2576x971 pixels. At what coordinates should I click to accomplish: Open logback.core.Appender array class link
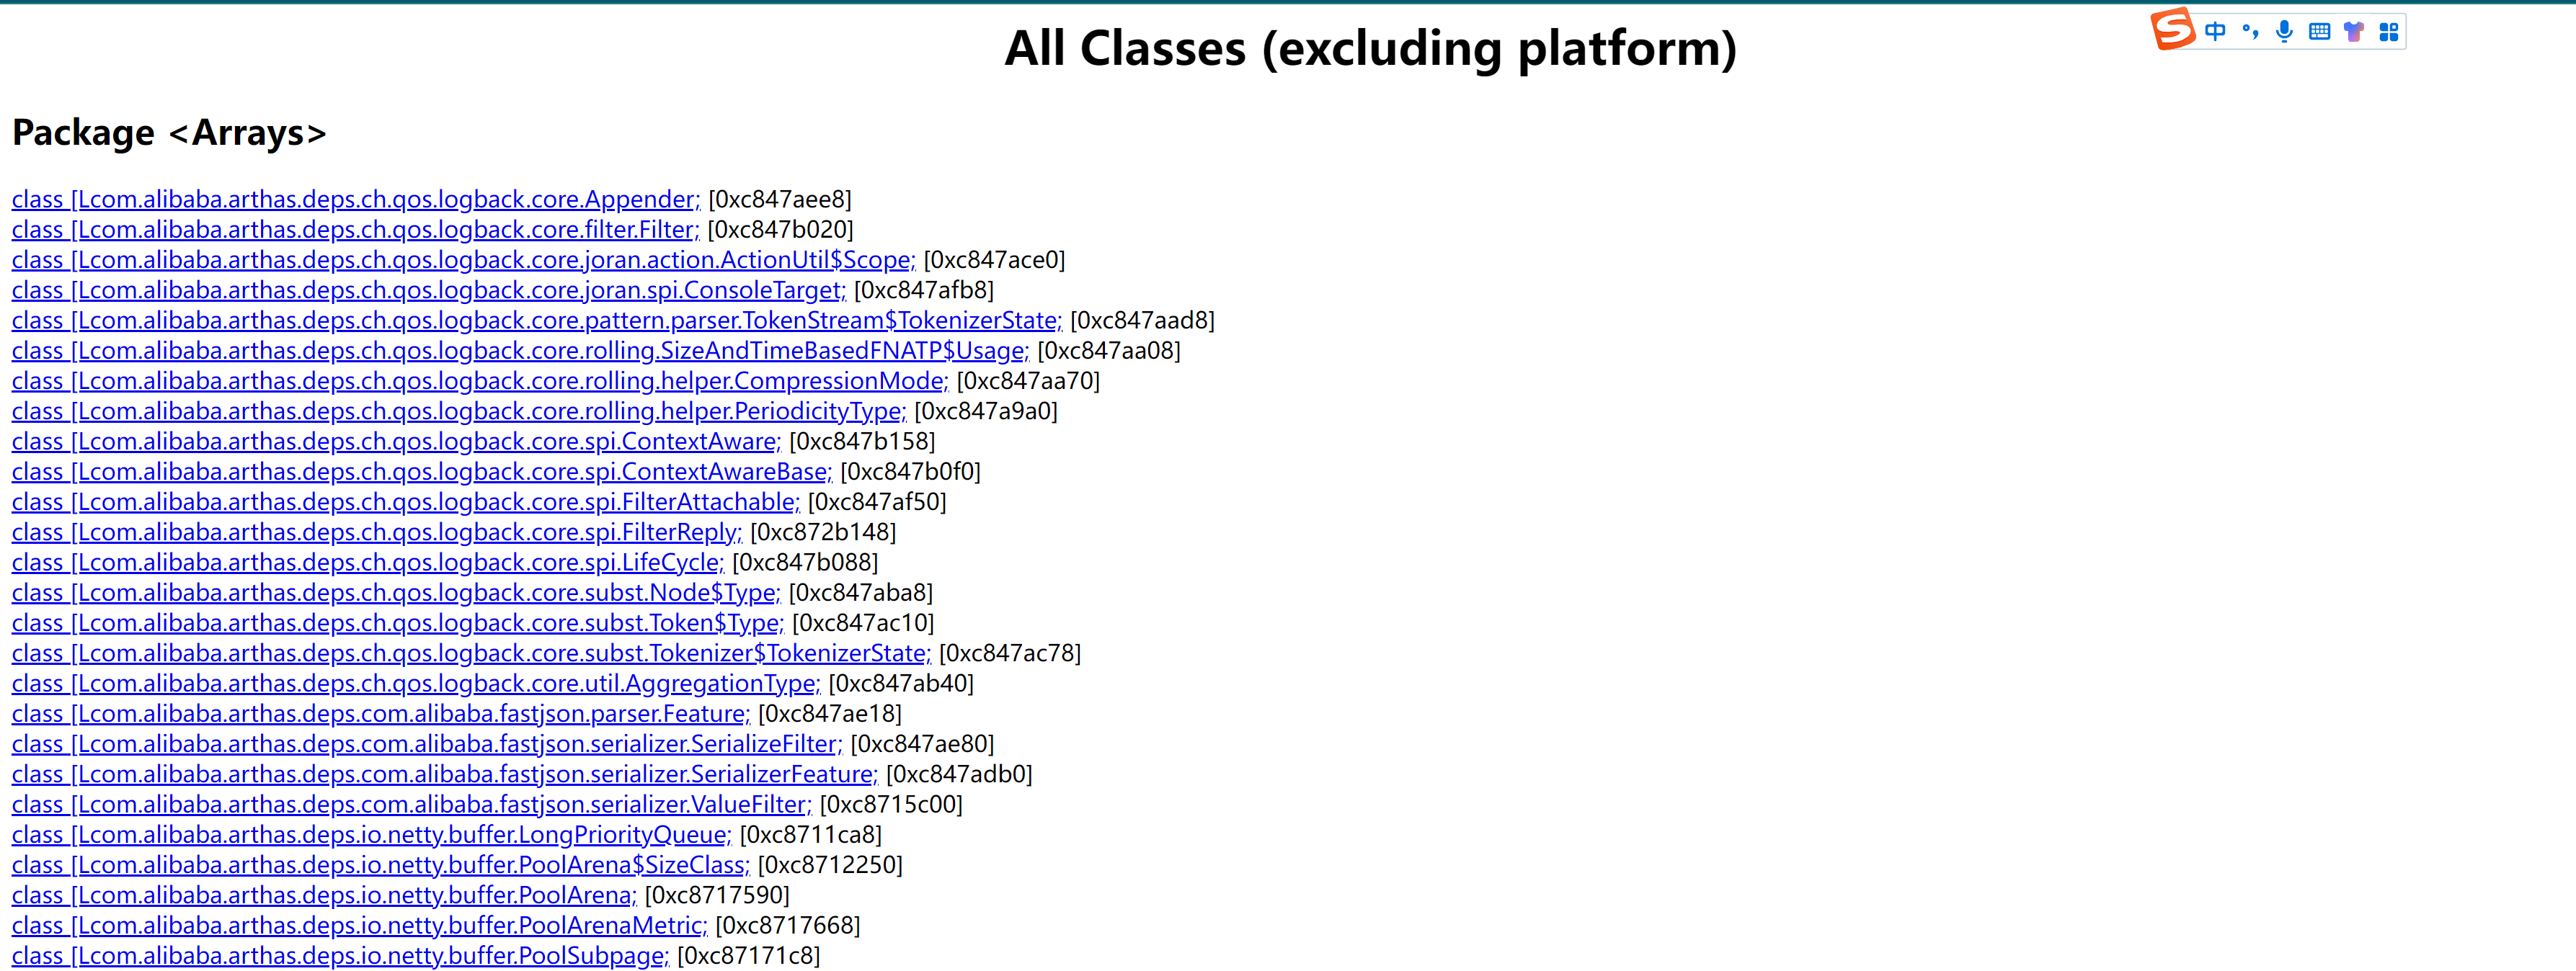click(356, 200)
